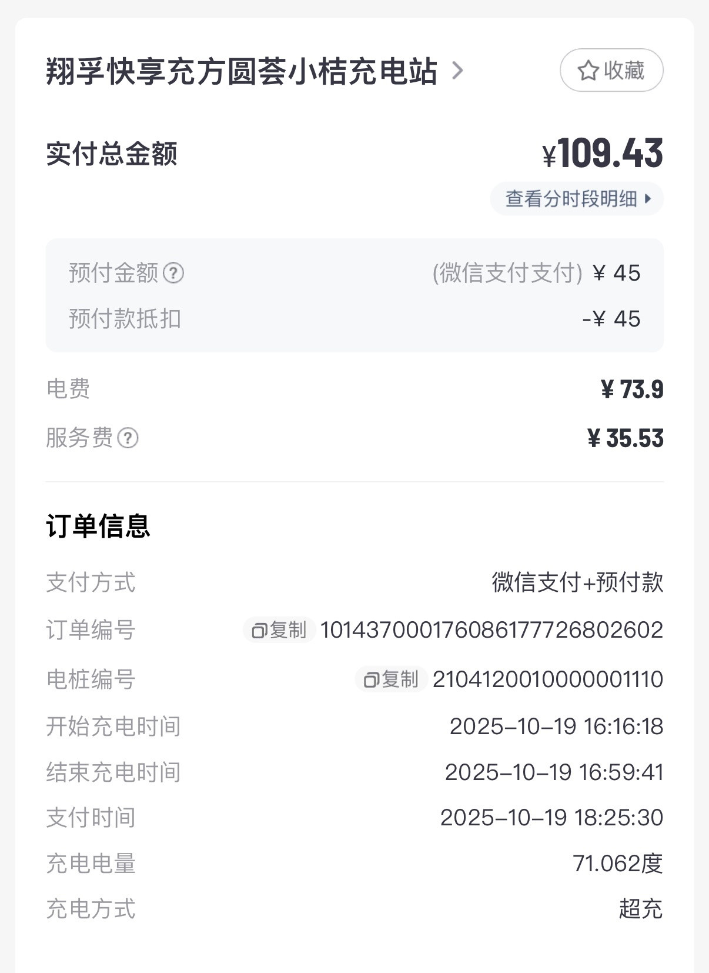The height and width of the screenshot is (973, 709).
Task: Open the 查看分时段明细 link text
Action: click(571, 199)
